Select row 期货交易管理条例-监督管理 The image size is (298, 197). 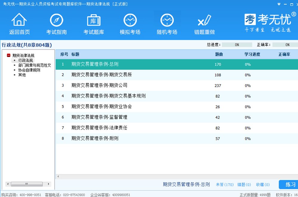(177, 117)
